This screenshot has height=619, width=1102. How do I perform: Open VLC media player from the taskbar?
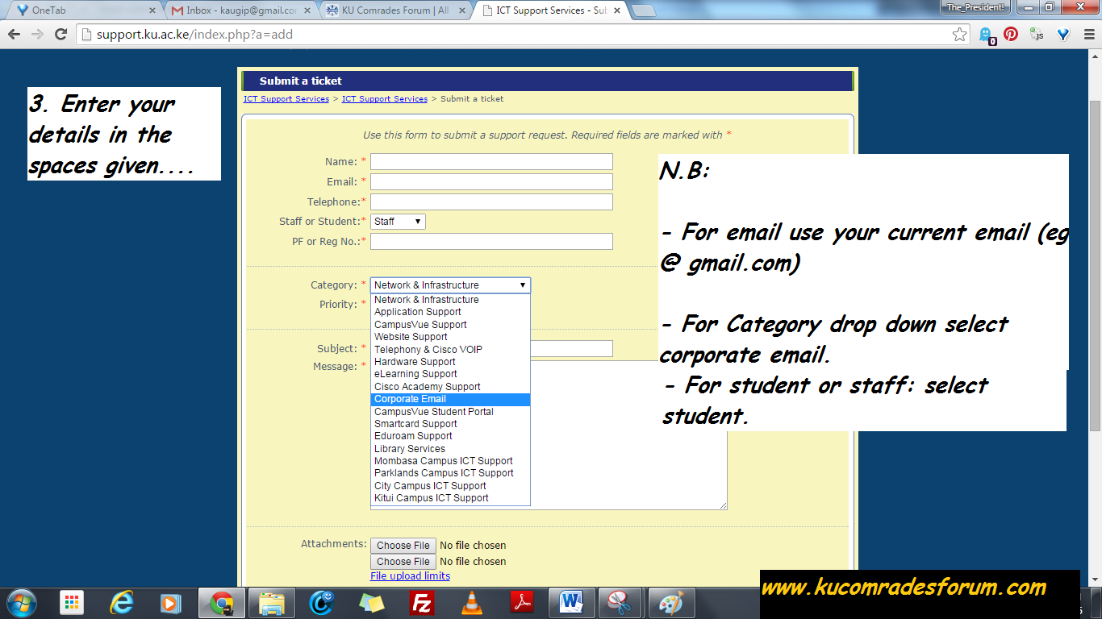471,603
